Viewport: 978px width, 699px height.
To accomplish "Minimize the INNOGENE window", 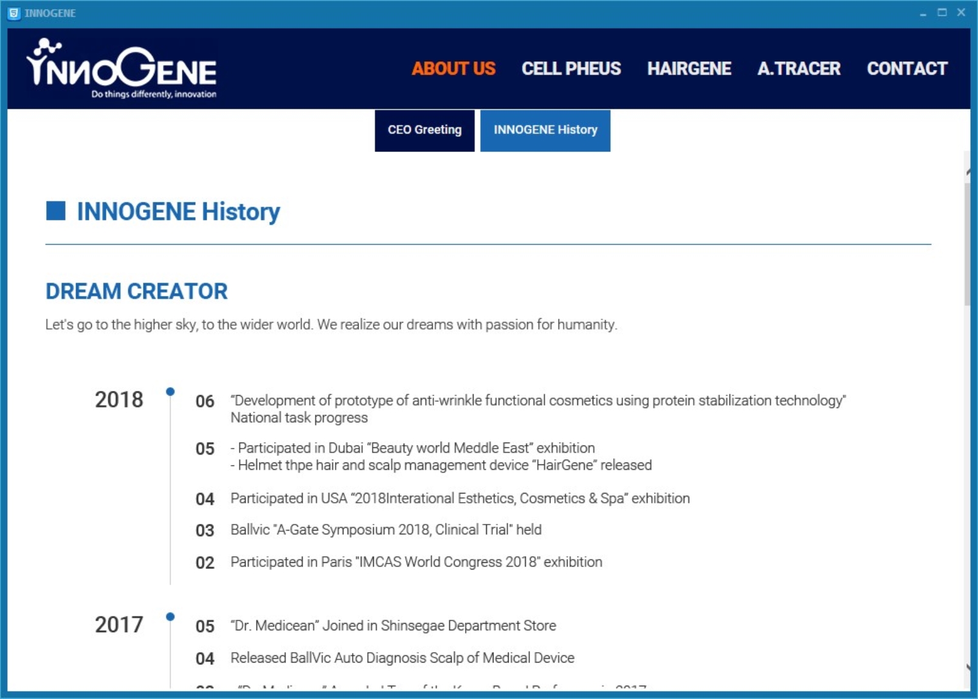I will [923, 13].
